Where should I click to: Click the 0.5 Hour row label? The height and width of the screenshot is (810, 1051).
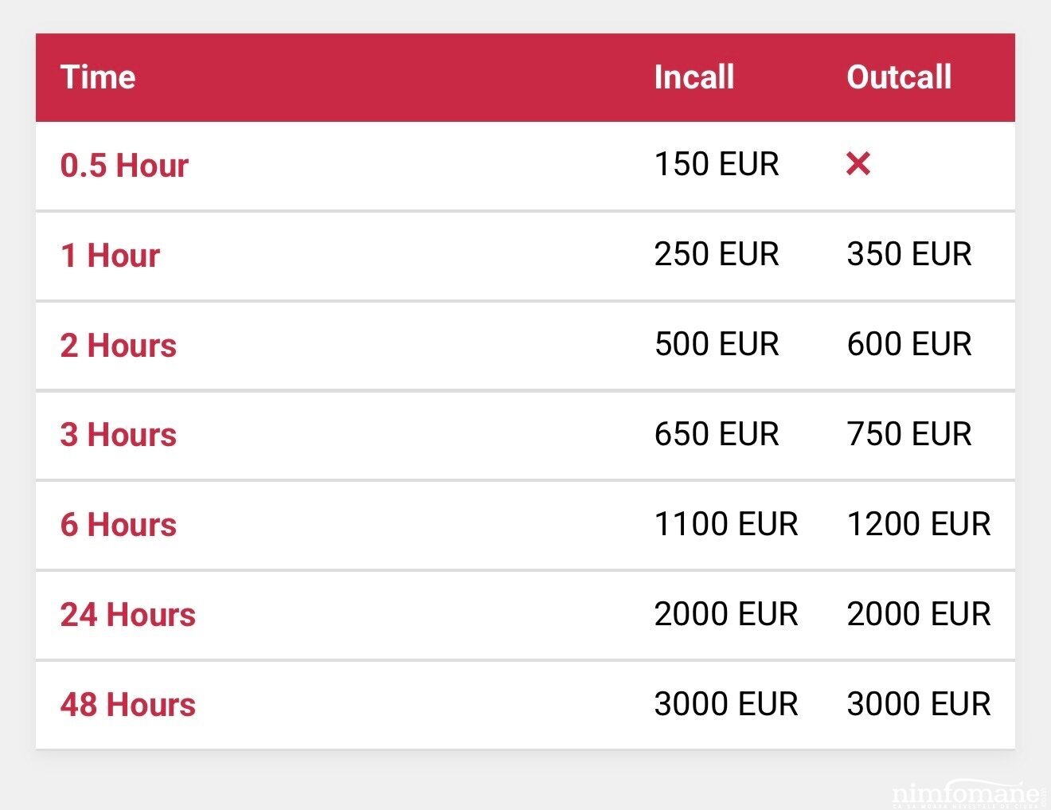(124, 166)
